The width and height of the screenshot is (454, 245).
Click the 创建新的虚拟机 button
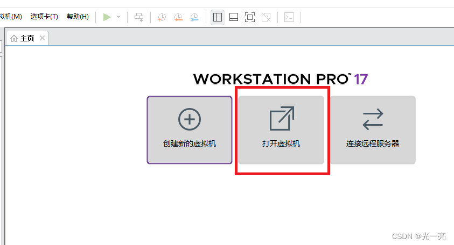(190, 130)
